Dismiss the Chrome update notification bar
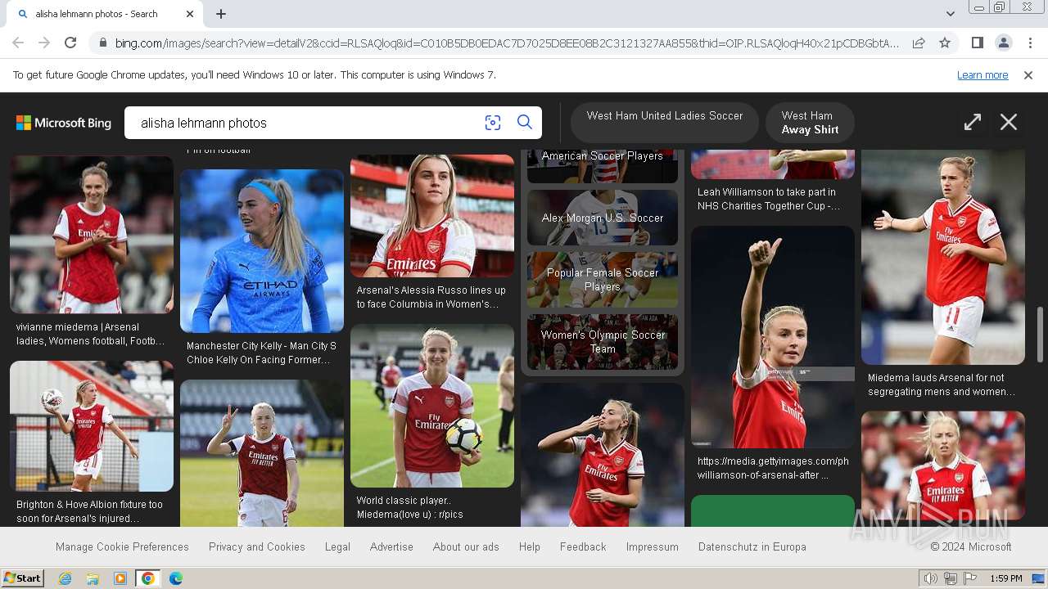Viewport: 1048px width, 589px height. tap(1028, 75)
